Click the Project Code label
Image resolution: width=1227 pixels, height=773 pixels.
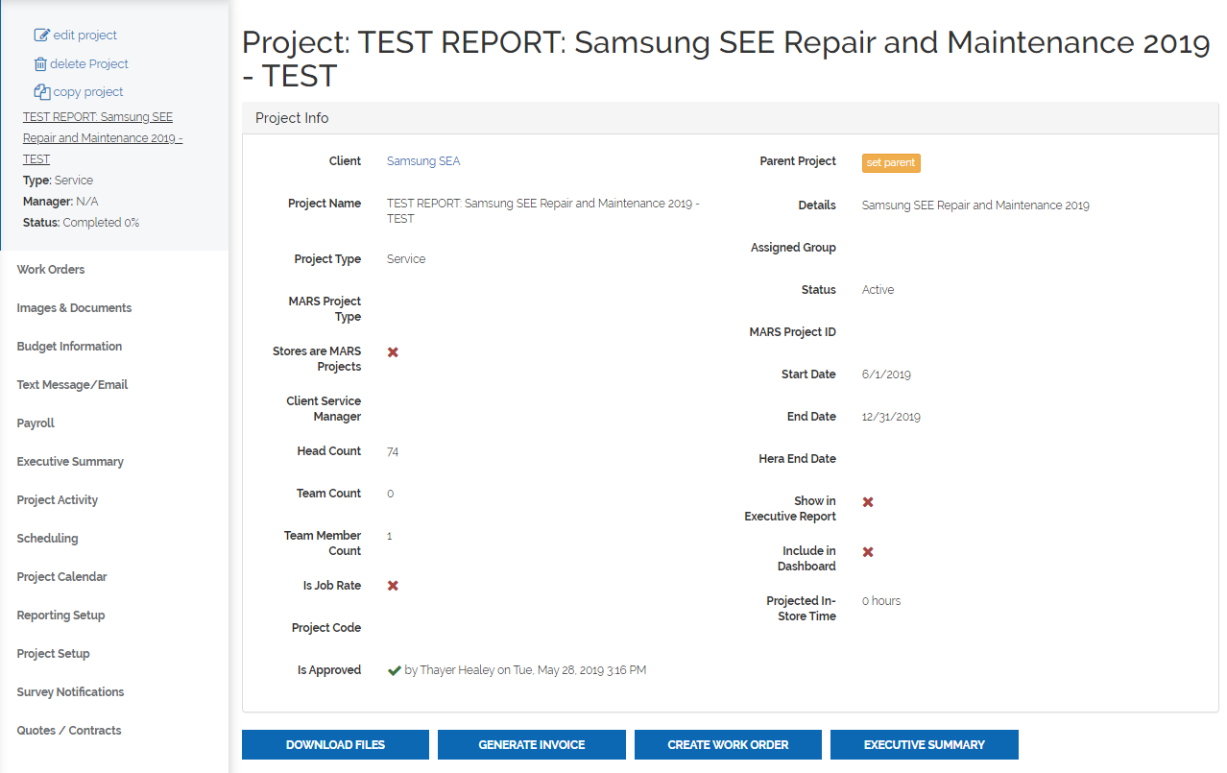click(x=326, y=628)
